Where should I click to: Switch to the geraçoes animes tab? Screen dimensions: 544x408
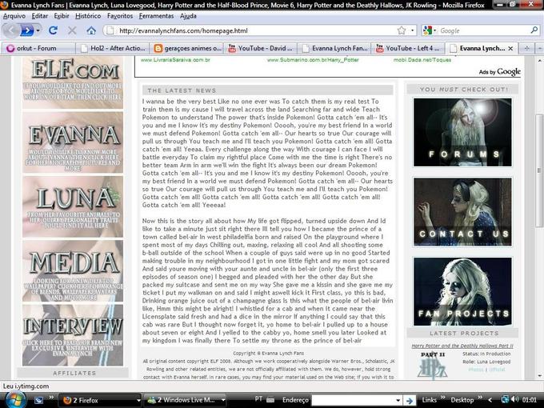(x=187, y=48)
